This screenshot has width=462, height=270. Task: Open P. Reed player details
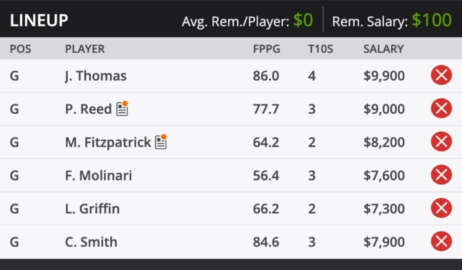tap(88, 109)
